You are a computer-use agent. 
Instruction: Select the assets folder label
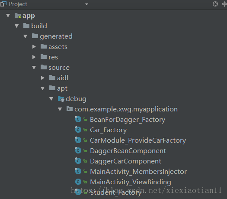coord(58,47)
